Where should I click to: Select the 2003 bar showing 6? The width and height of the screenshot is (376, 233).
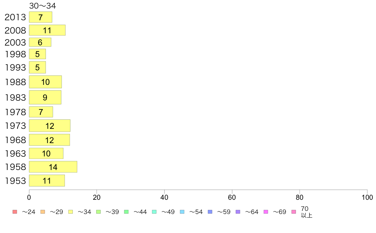point(40,42)
